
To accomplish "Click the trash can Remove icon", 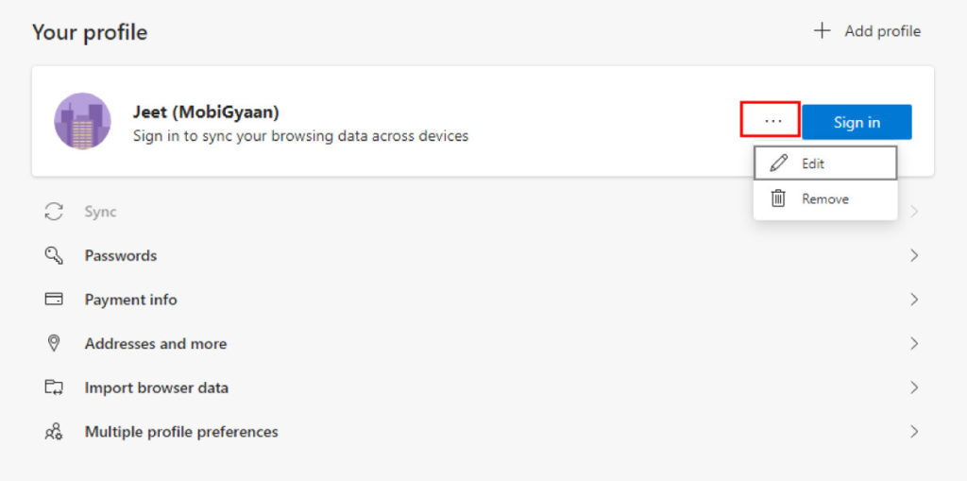I will [779, 199].
